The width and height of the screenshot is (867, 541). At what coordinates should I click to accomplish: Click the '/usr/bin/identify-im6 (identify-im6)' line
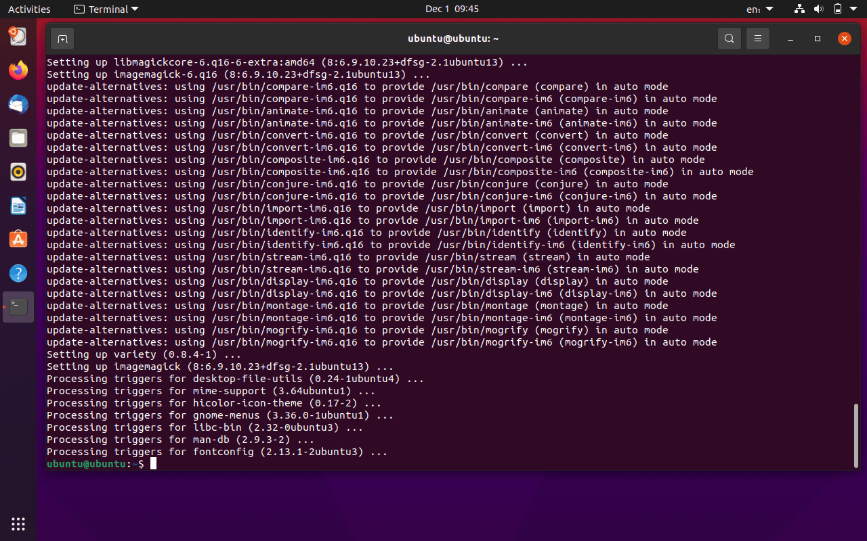391,245
